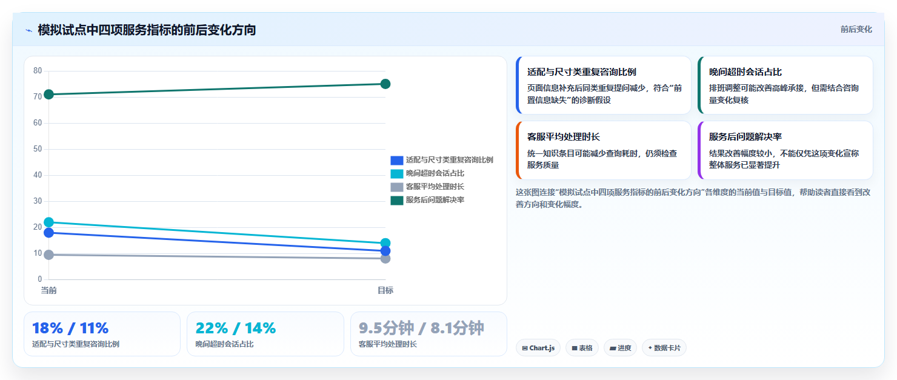Image resolution: width=897 pixels, height=380 pixels.
Task: Click the 当前 x-axis label
Action: pos(48,290)
